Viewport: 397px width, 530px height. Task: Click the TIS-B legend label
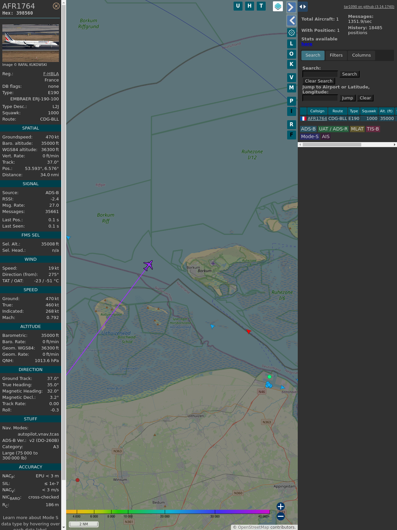coord(373,129)
